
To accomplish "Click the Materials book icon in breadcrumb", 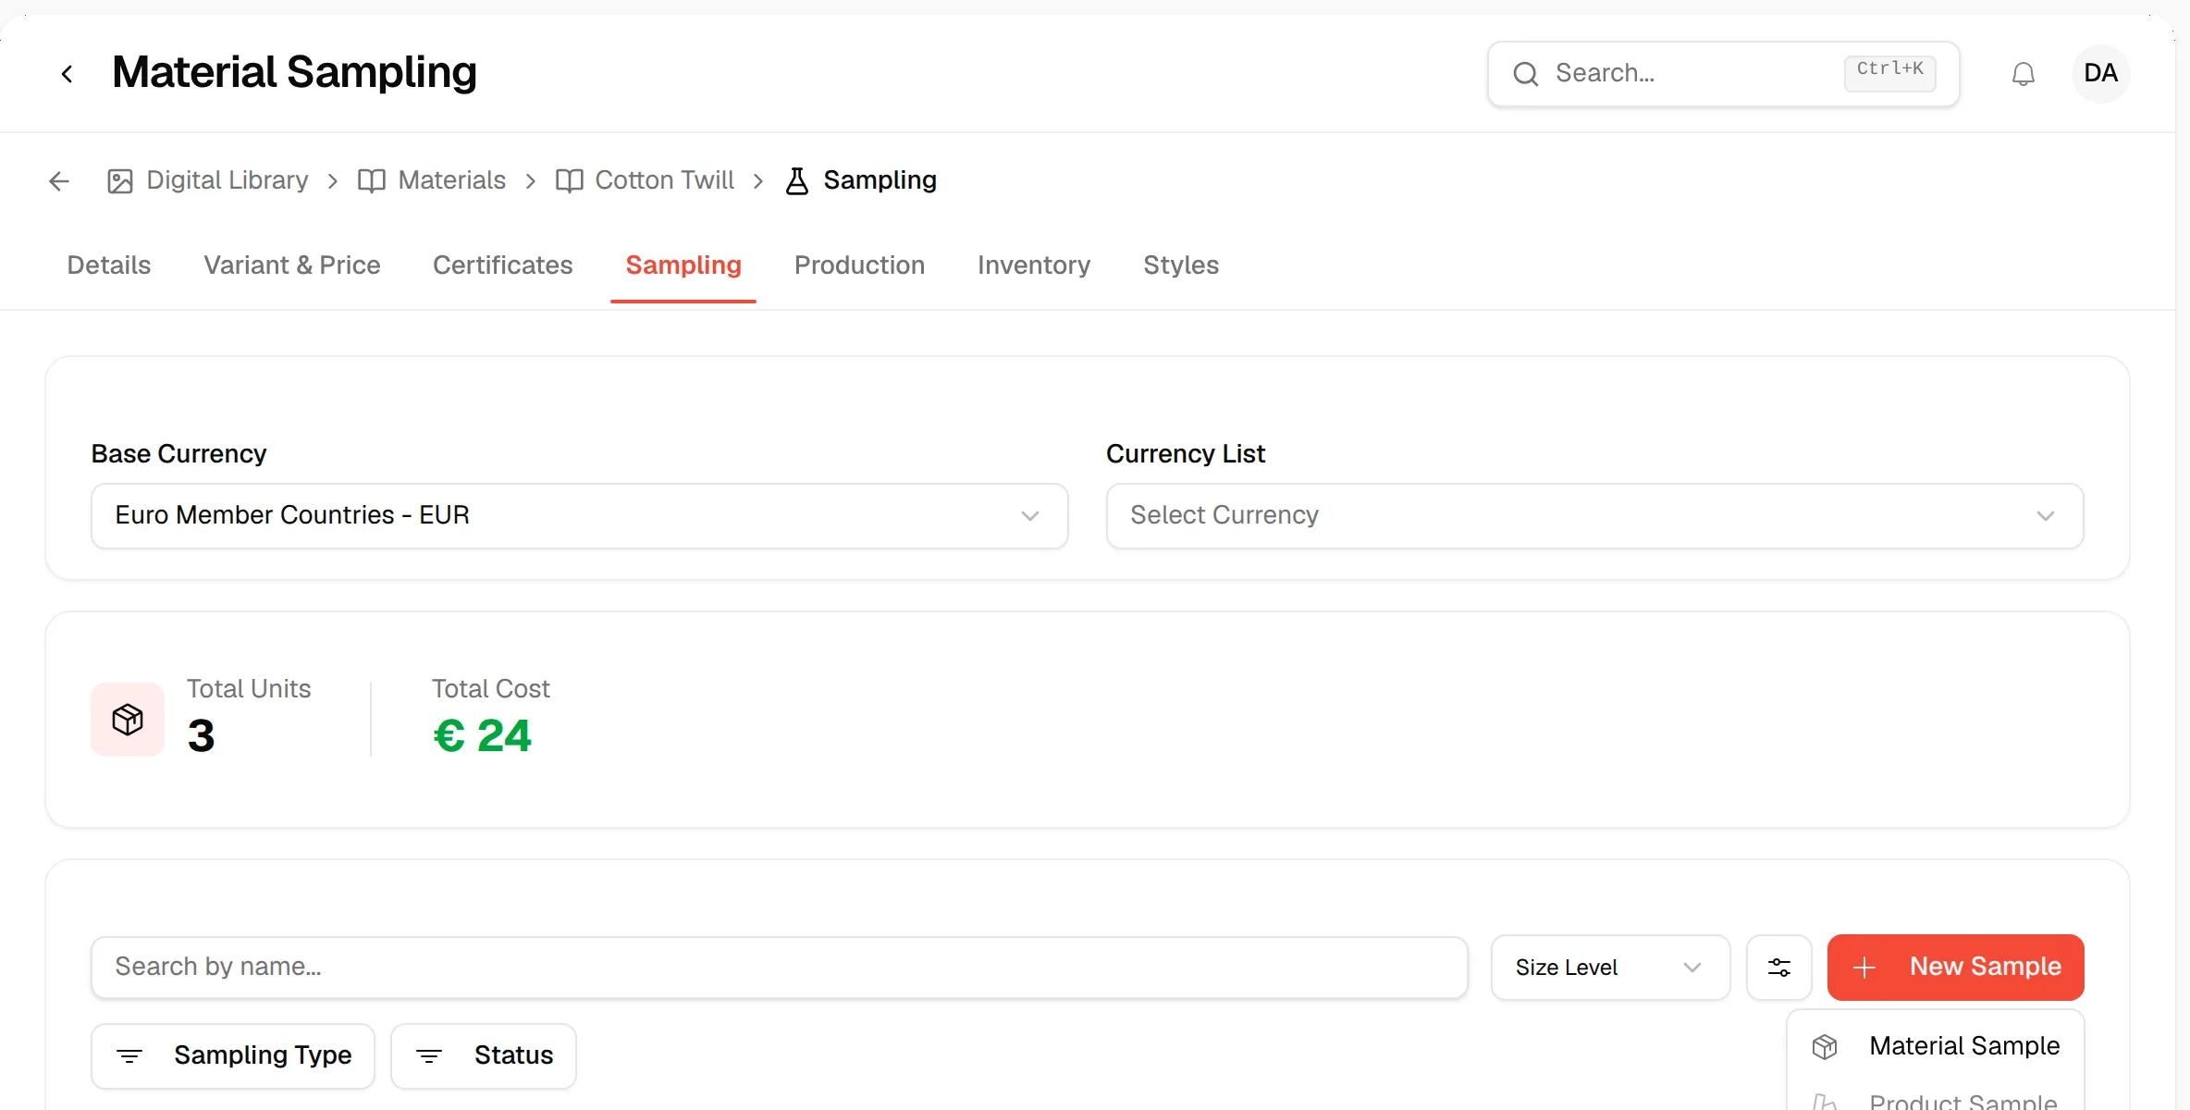I will (372, 180).
